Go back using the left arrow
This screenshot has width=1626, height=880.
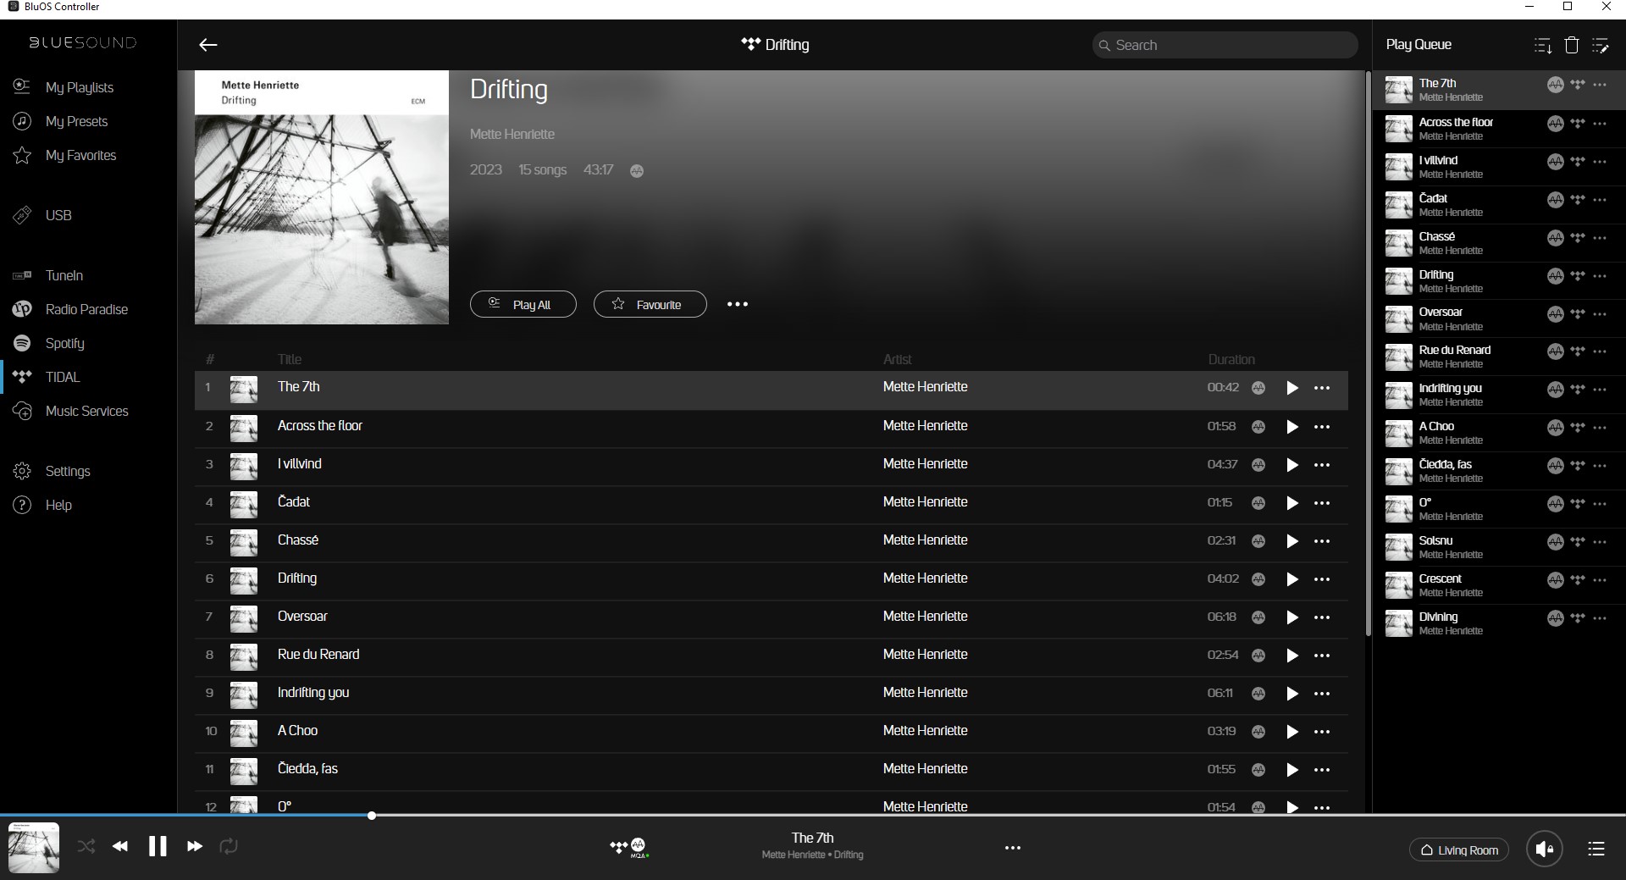[x=207, y=45]
